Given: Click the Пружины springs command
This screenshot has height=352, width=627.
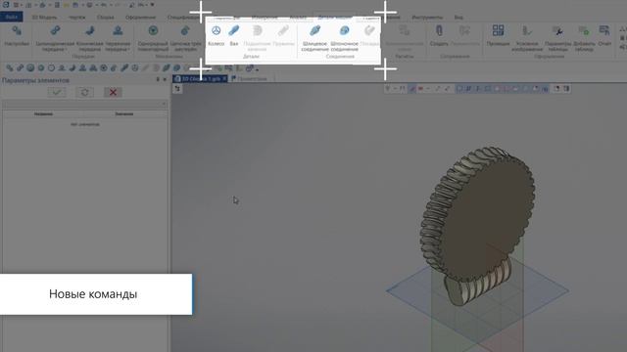Looking at the screenshot, I should click(x=283, y=36).
